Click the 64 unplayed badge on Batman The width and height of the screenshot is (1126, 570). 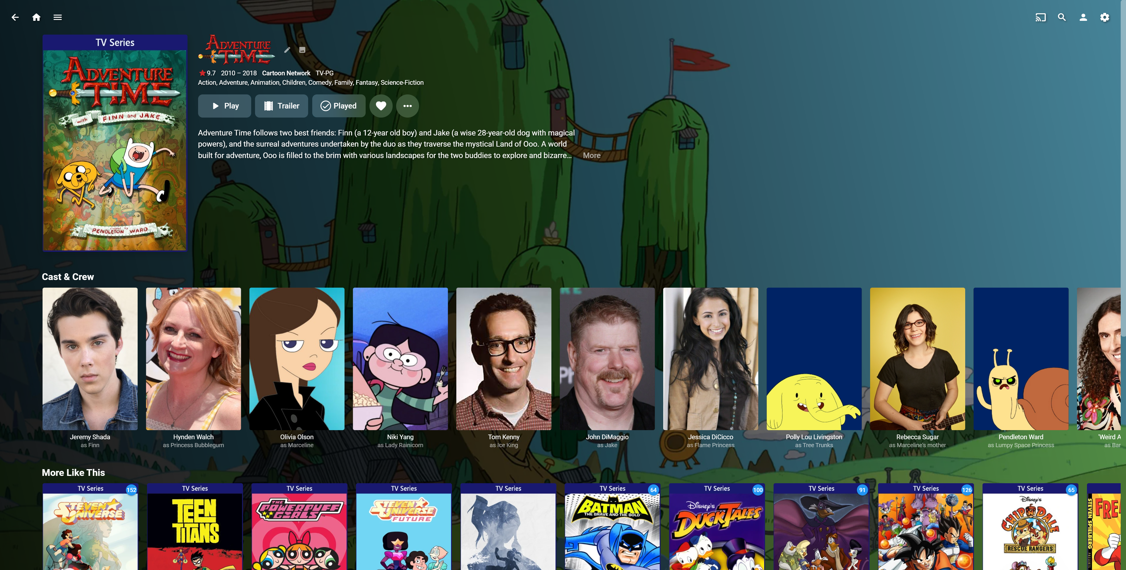pos(654,490)
